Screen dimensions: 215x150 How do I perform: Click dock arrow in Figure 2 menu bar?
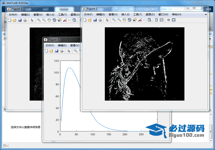coord(206,14)
